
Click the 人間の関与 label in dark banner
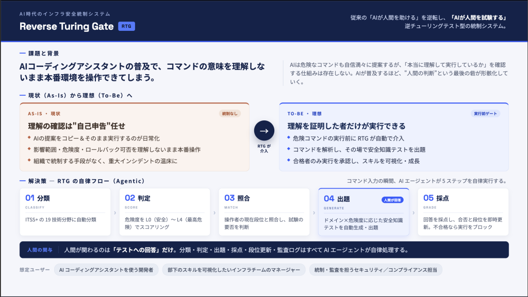tap(40, 250)
